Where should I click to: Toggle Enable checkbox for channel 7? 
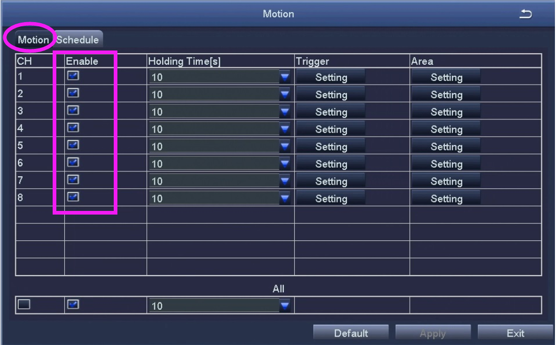click(x=73, y=180)
